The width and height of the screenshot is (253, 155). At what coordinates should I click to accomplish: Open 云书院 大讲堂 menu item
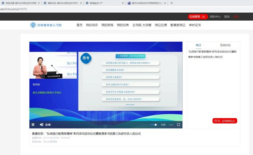coord(142,25)
